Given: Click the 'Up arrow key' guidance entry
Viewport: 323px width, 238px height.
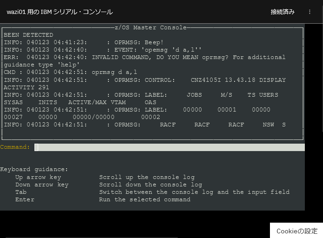Looking at the screenshot, I should click(38, 177).
